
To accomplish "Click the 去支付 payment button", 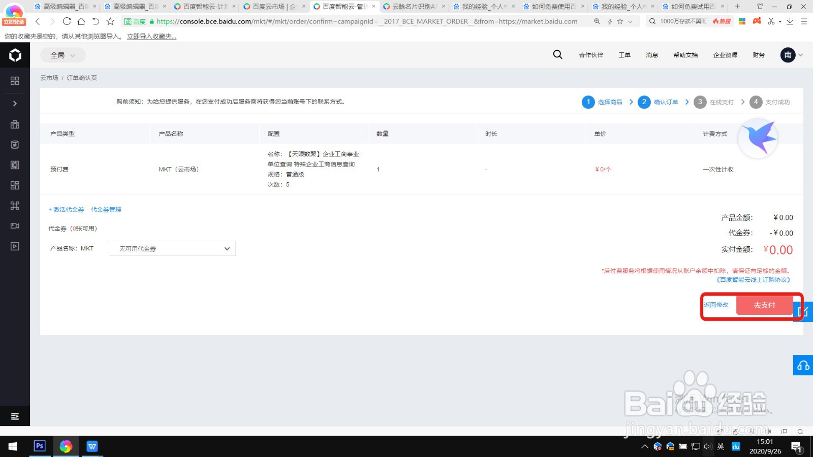I will (x=764, y=305).
